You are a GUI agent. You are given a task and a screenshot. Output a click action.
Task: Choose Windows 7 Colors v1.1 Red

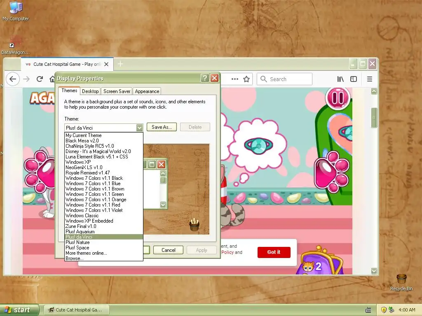coord(104,205)
